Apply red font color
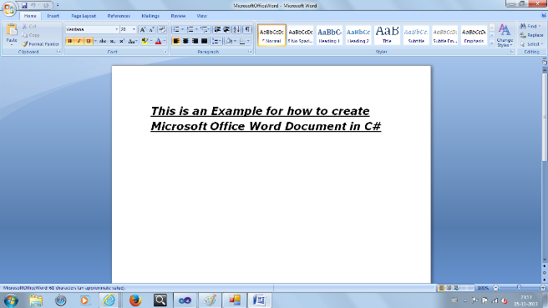The image size is (548, 308). pos(158,41)
